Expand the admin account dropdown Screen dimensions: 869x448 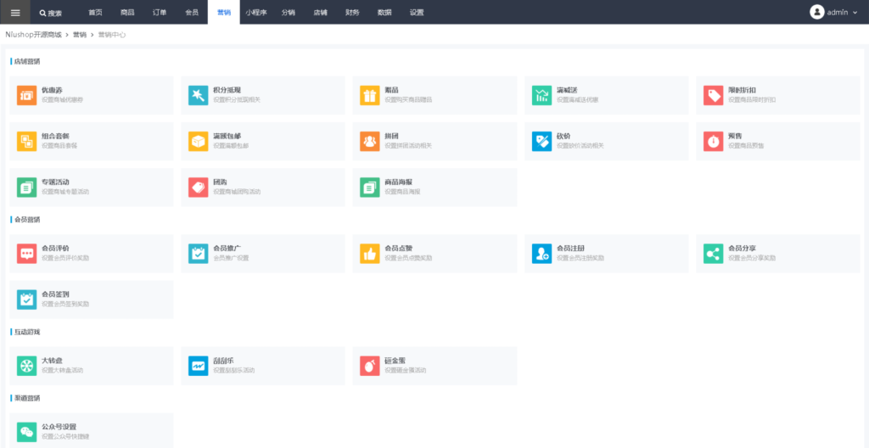pos(834,13)
